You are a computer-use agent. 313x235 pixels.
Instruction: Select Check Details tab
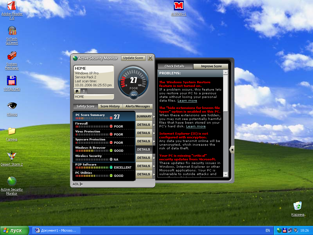pyautogui.click(x=175, y=66)
